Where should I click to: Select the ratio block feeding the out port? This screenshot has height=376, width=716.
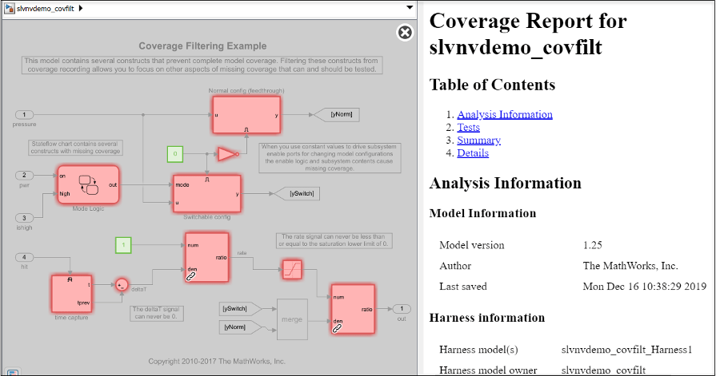(x=353, y=310)
